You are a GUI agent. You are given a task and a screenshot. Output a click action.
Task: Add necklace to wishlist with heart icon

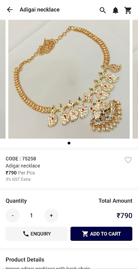point(128,160)
